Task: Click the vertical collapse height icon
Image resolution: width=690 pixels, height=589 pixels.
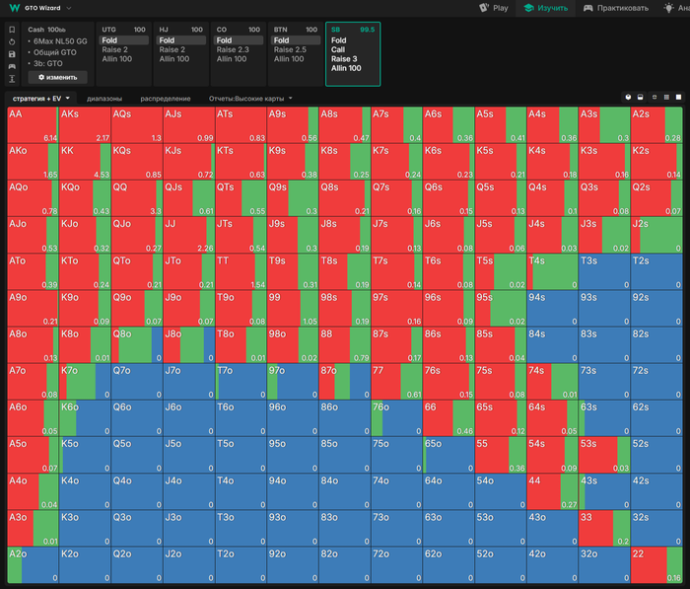Action: coord(12,78)
